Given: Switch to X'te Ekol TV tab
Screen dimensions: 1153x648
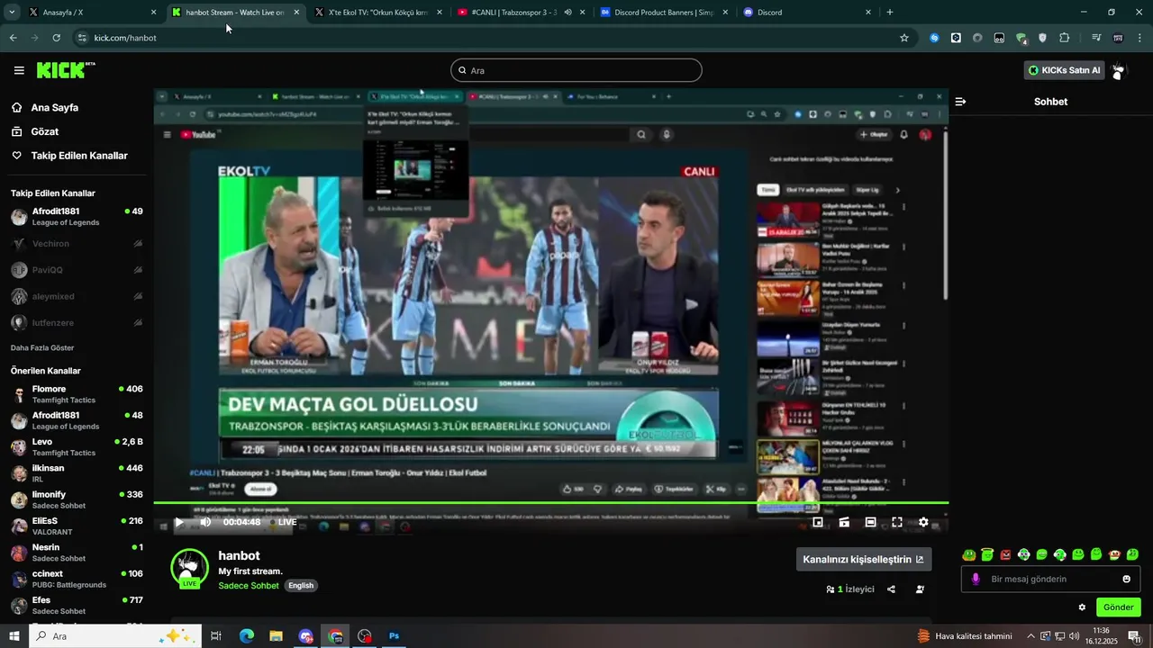Looking at the screenshot, I should pyautogui.click(x=377, y=13).
